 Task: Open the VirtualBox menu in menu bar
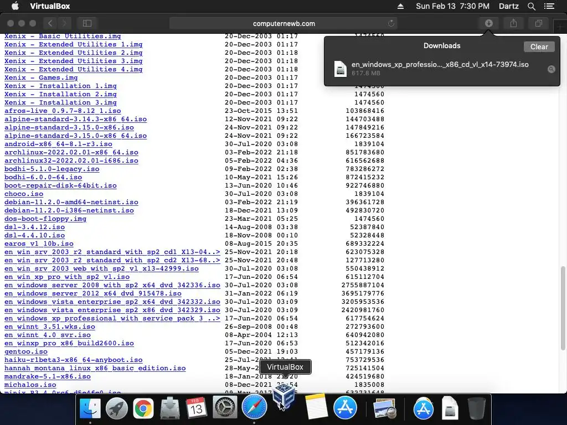50,6
